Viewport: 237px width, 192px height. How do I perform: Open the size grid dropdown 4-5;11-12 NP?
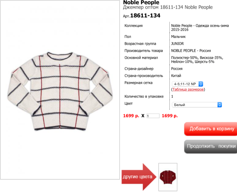187,84
